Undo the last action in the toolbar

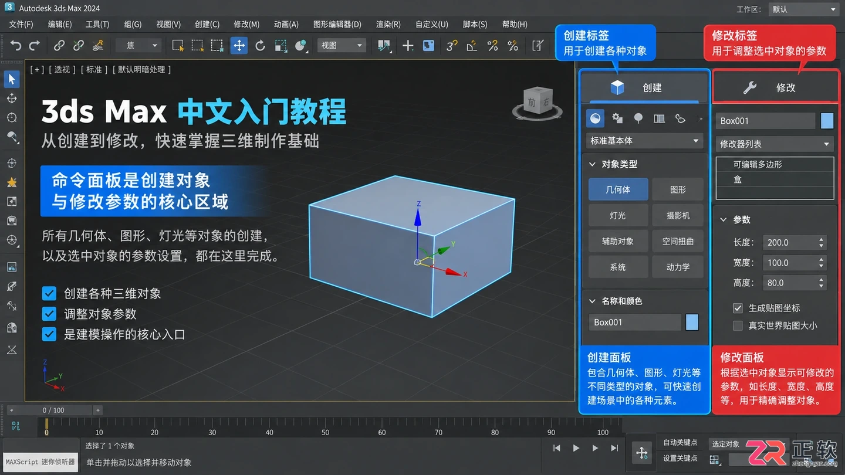click(16, 45)
